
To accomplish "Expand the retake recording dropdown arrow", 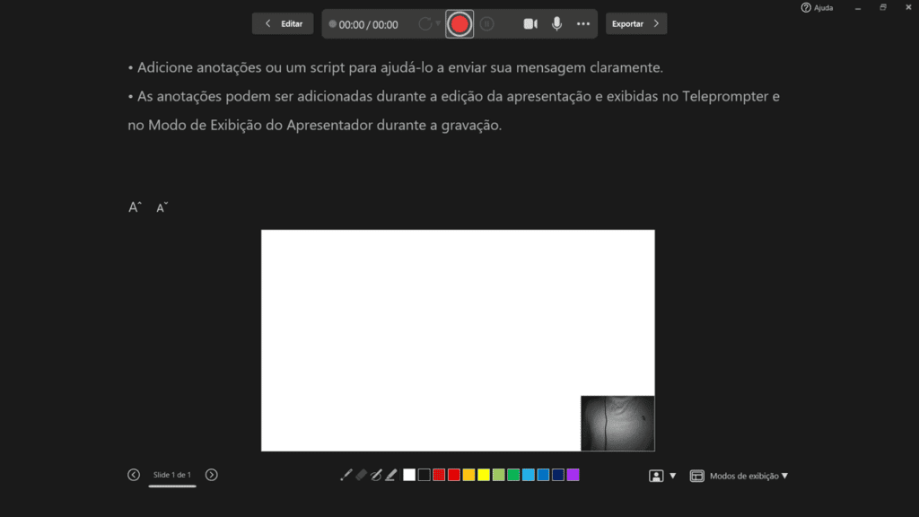I will (438, 23).
